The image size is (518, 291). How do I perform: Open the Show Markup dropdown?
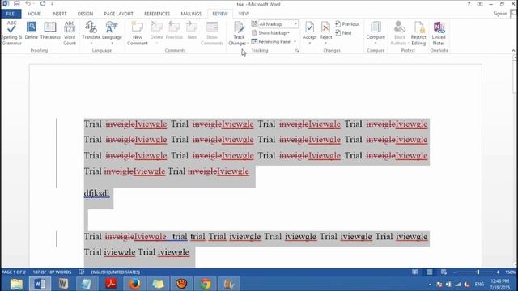[x=270, y=33]
